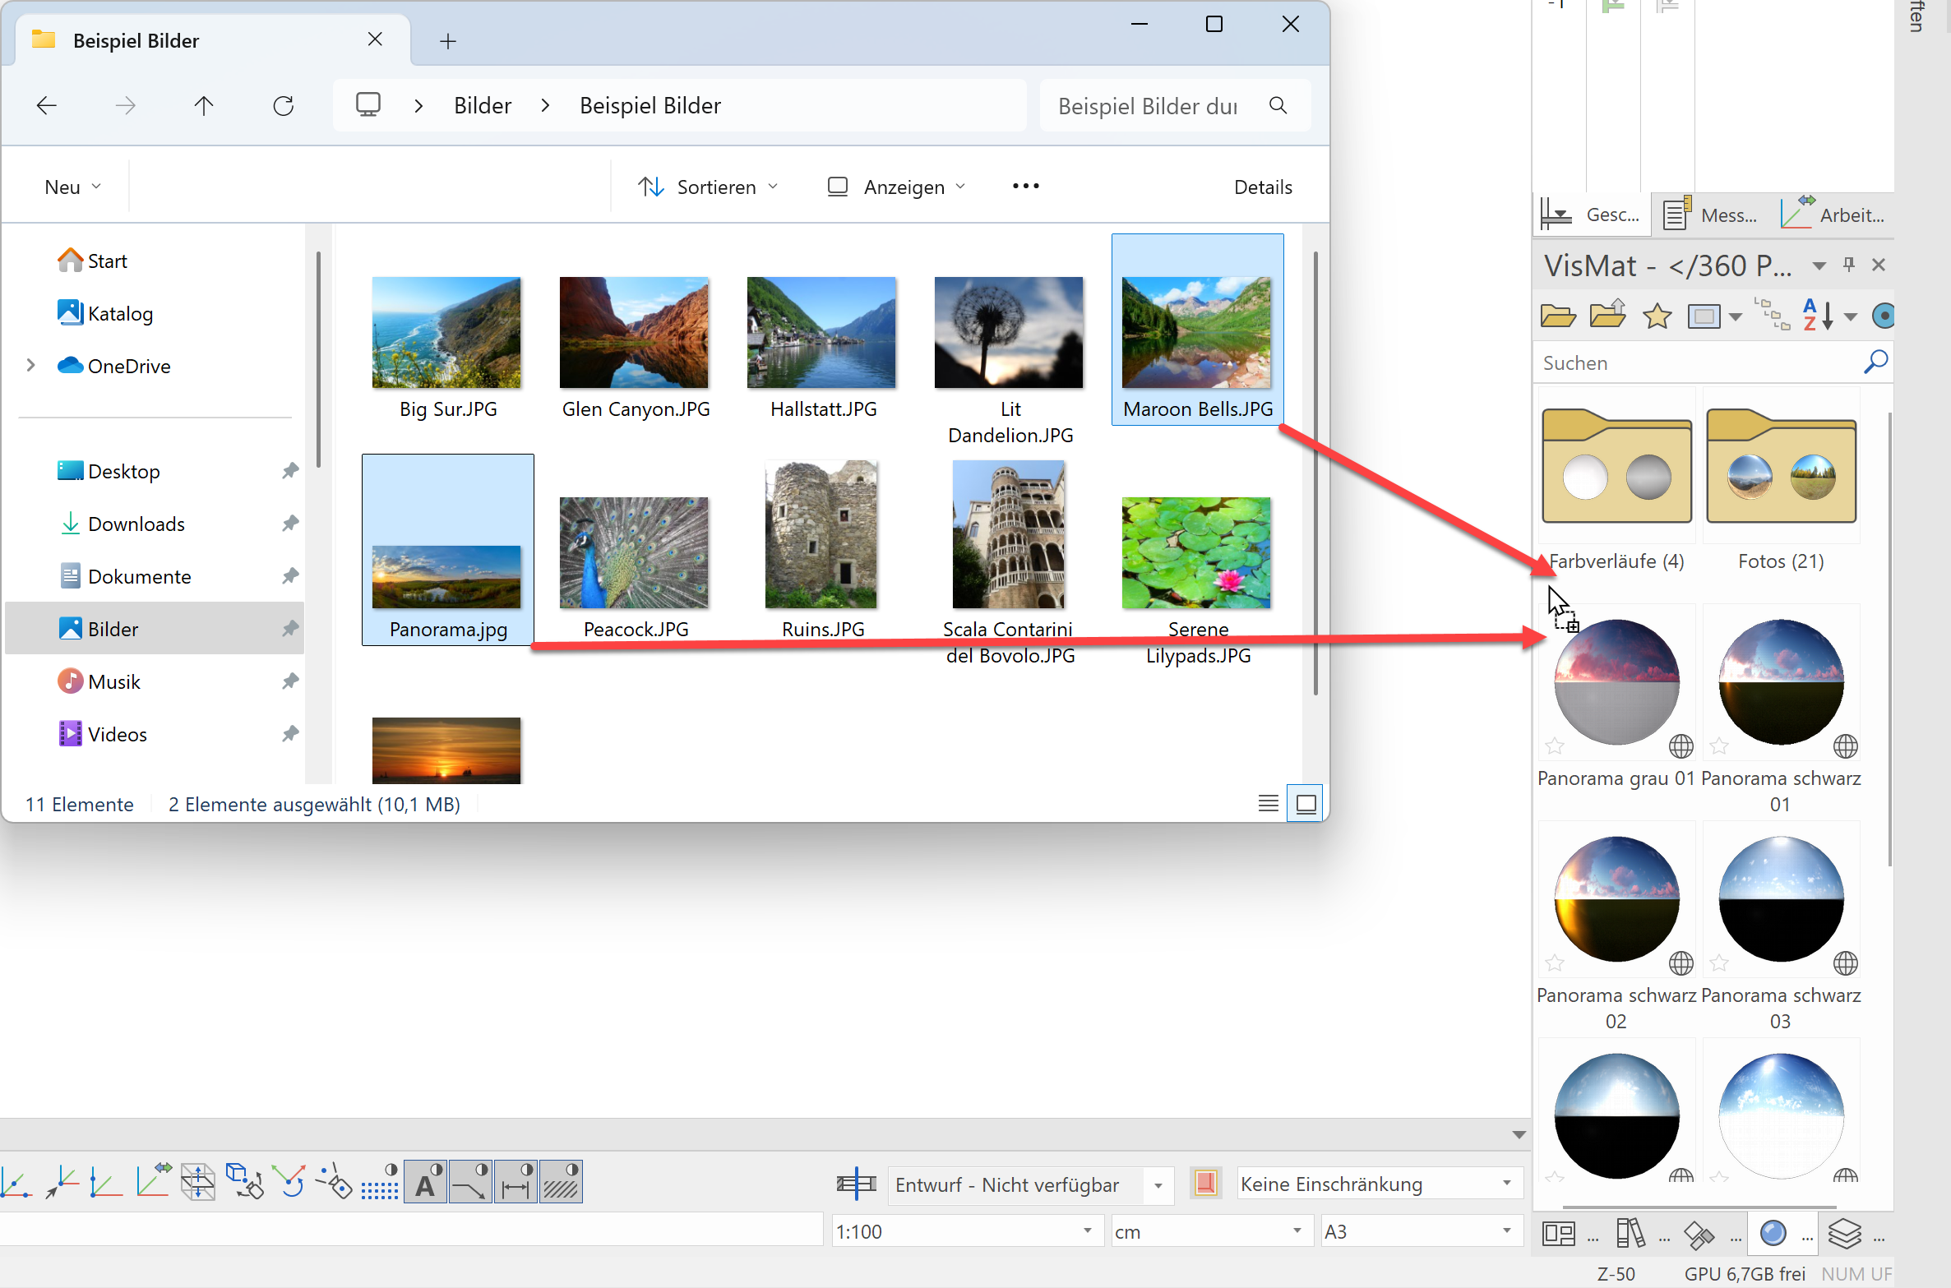1951x1288 pixels.
Task: Click the folder tree structure icon
Action: (1771, 315)
